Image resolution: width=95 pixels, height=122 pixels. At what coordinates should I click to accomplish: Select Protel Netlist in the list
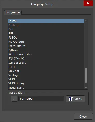46,46
